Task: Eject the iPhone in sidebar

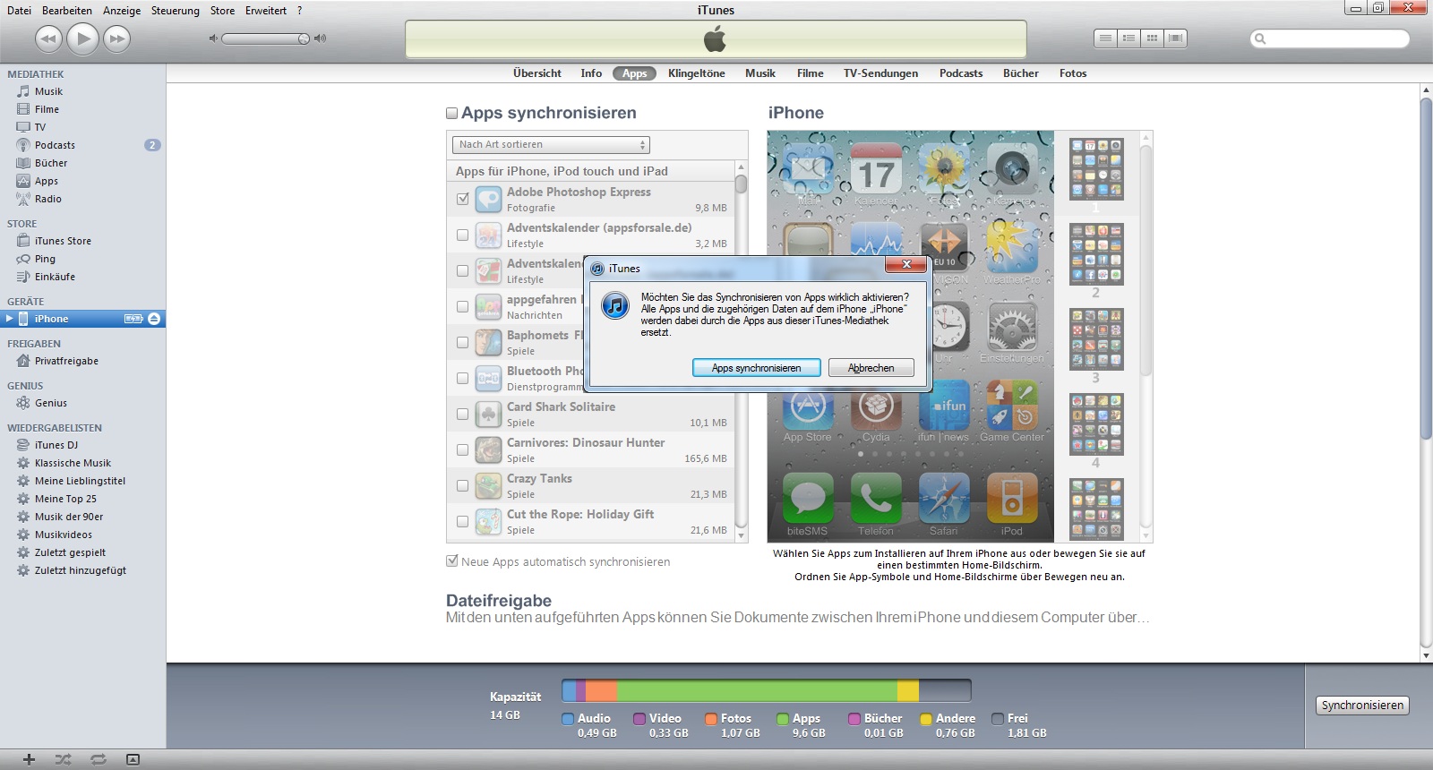Action: (x=154, y=319)
